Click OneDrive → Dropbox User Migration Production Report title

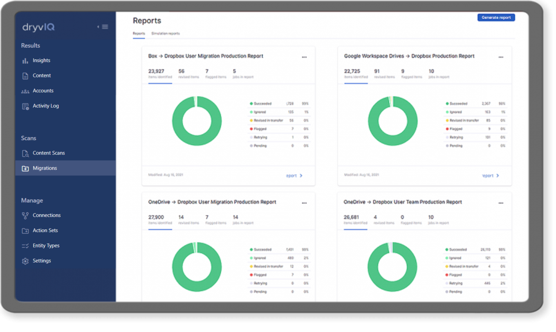click(x=212, y=202)
